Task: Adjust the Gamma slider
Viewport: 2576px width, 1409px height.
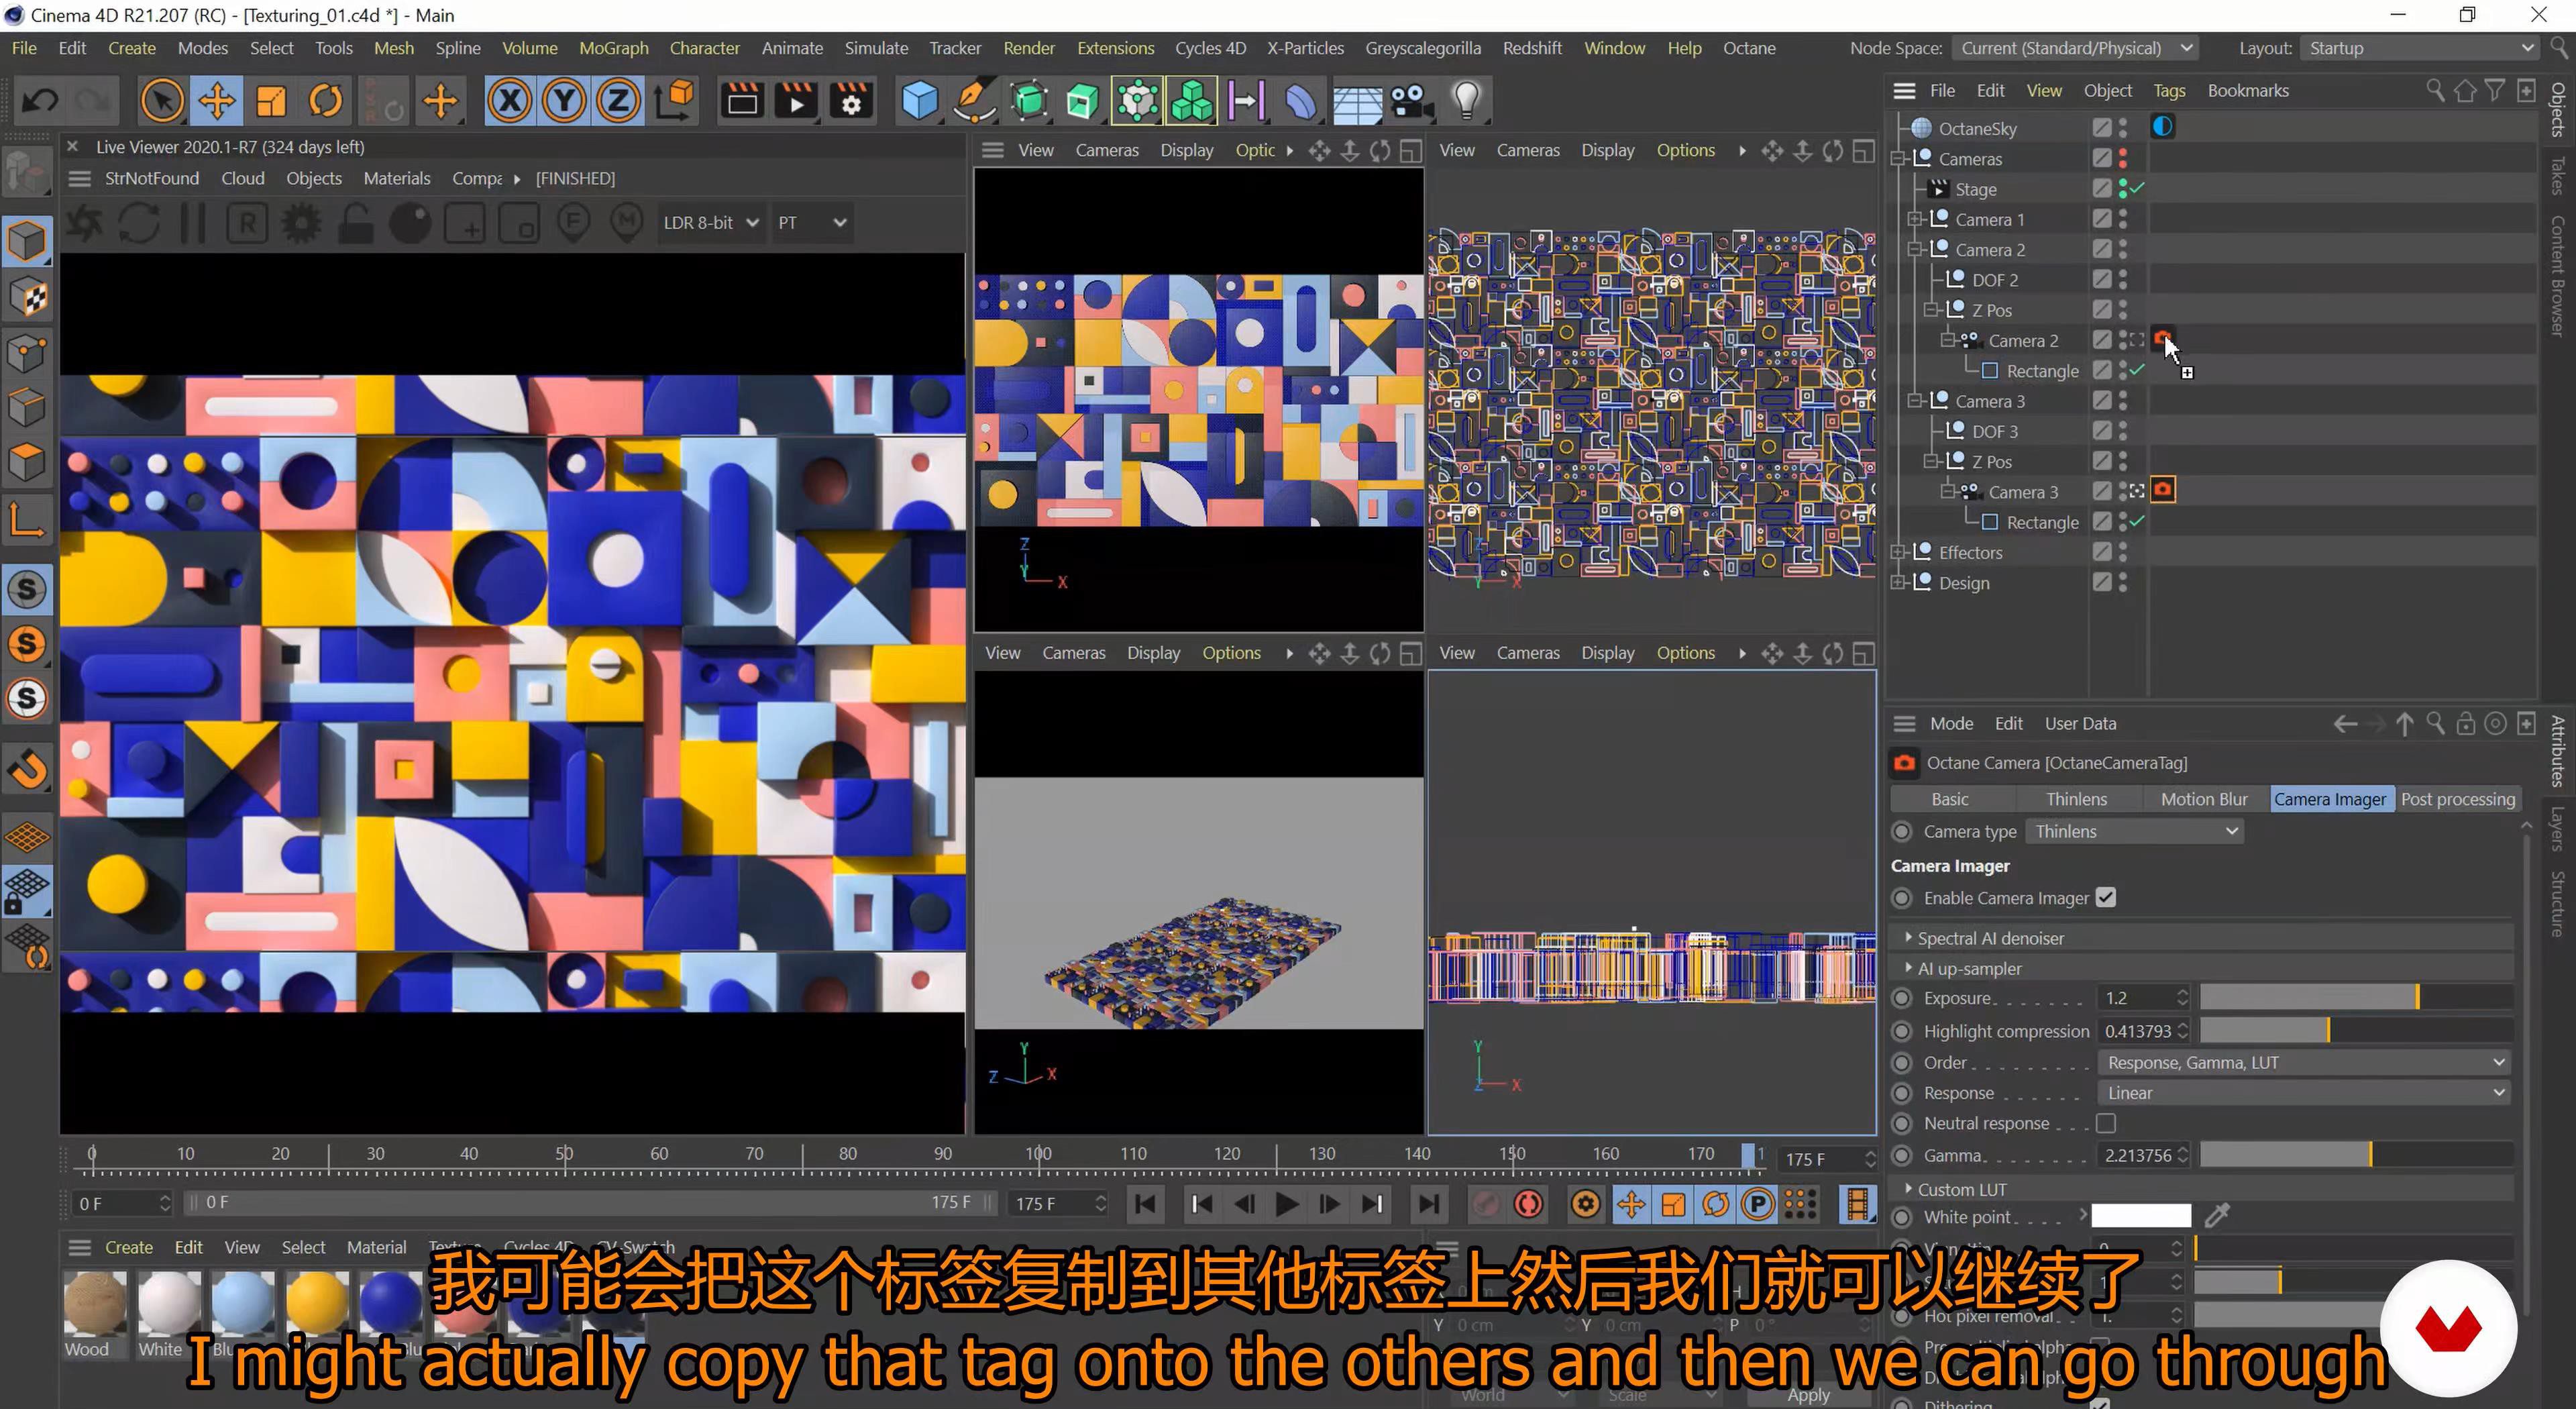Action: point(2355,1155)
